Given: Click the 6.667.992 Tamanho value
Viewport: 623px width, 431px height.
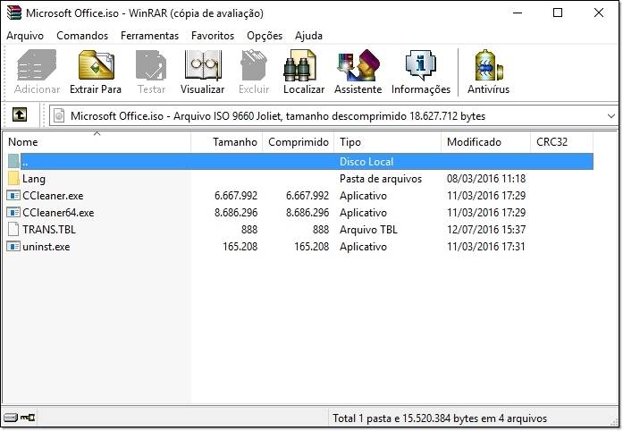Looking at the screenshot, I should pyautogui.click(x=236, y=196).
